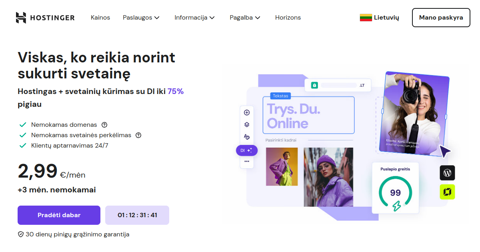Screen dimensions: 480x252
Task: Open the help tooltip beside Nemokamas svetainės perkėlimas
Action: click(138, 135)
